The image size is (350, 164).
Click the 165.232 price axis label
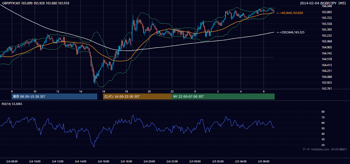pyautogui.click(x=327, y=36)
